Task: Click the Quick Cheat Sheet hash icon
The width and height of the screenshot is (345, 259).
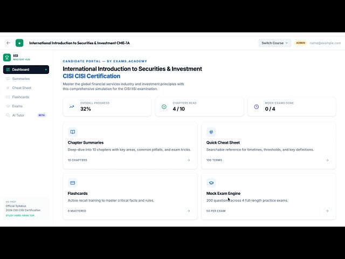Action: pyautogui.click(x=211, y=132)
